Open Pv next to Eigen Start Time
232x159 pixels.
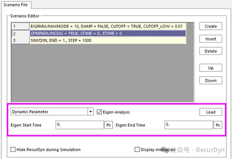coord(109,125)
